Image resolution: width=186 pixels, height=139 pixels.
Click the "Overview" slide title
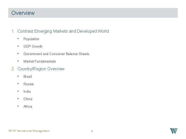pos(23,13)
